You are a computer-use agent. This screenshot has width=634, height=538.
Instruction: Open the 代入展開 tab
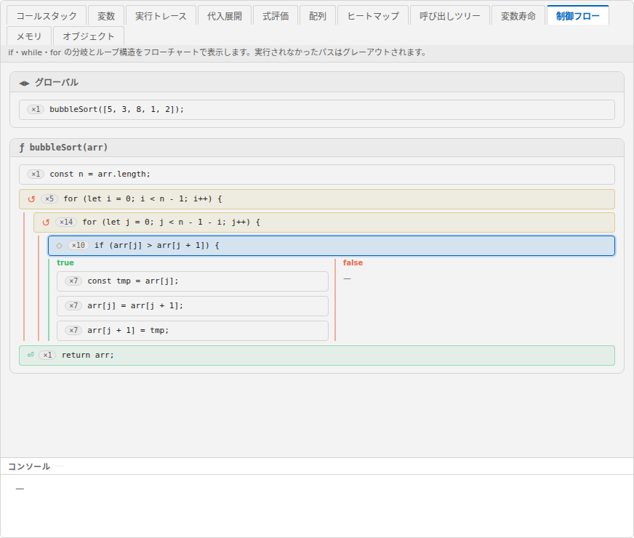[x=225, y=16]
